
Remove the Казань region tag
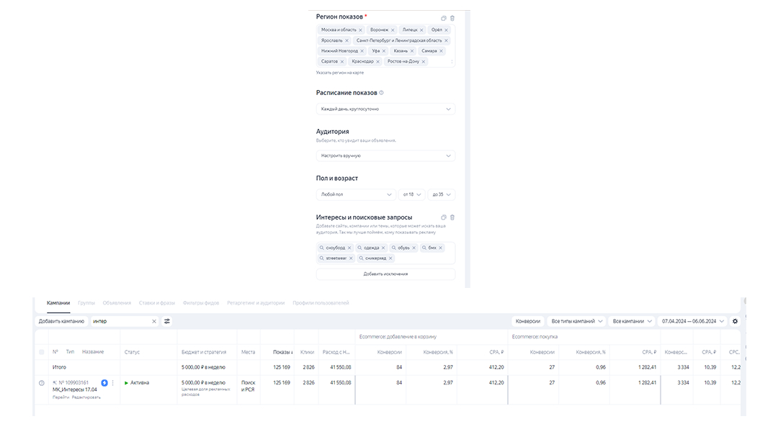click(412, 51)
